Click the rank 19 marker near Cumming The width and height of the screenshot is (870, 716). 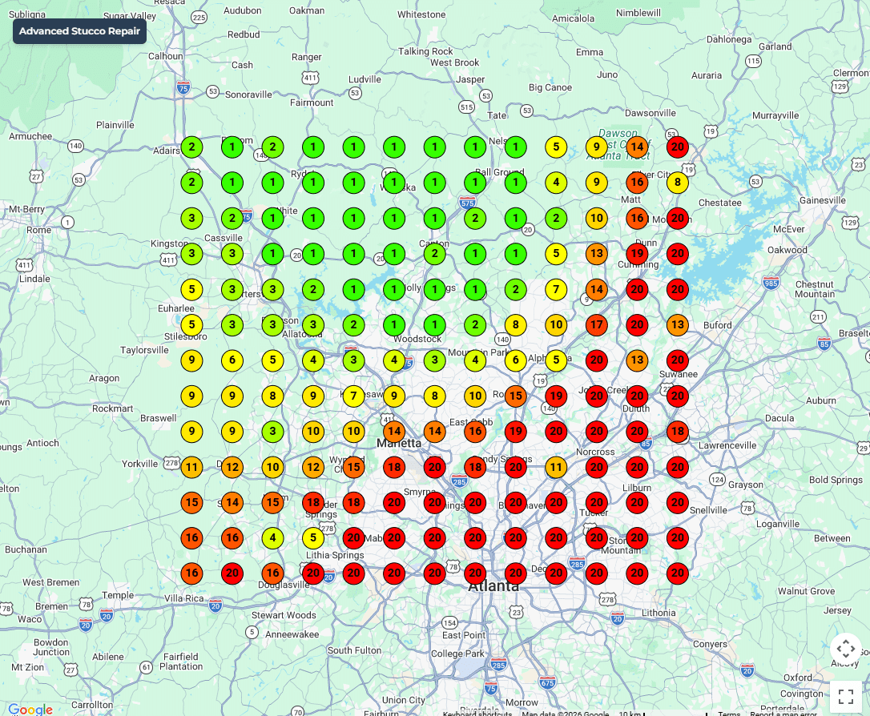pyautogui.click(x=637, y=254)
